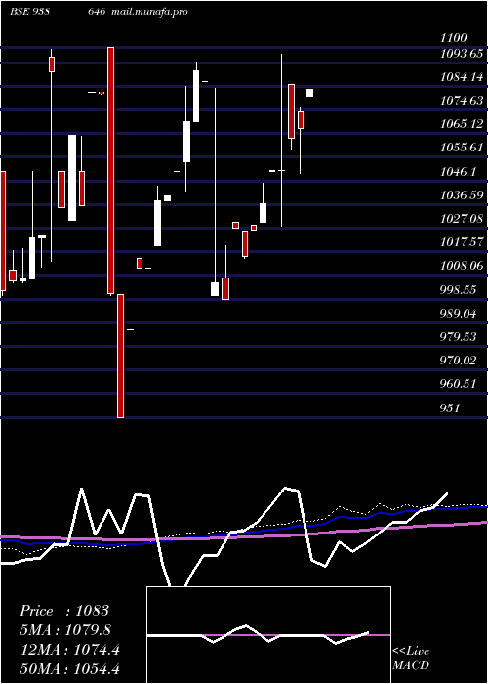The width and height of the screenshot is (488, 684).
Task: Click the 50MA : 1054.4 readout
Action: 70,668
